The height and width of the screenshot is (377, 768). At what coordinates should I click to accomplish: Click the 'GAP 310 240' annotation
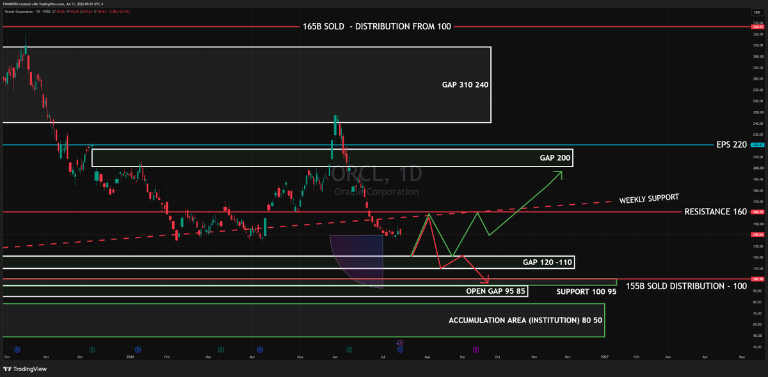pos(465,85)
